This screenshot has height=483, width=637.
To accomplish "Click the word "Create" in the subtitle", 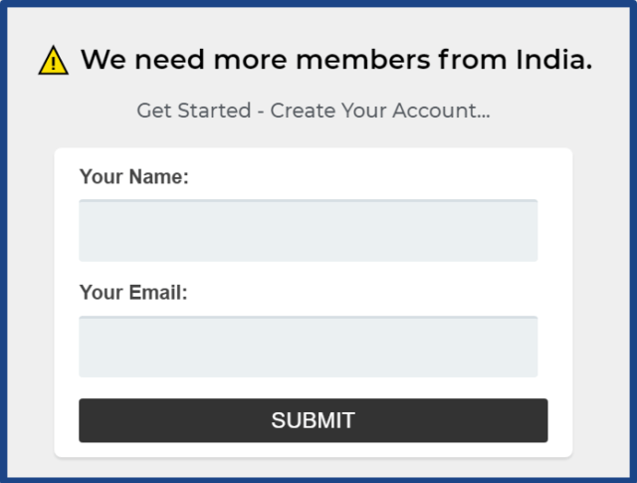I will point(303,111).
